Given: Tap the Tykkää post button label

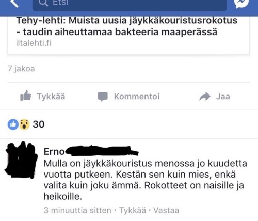Looking at the screenshot, I should [x=51, y=97].
